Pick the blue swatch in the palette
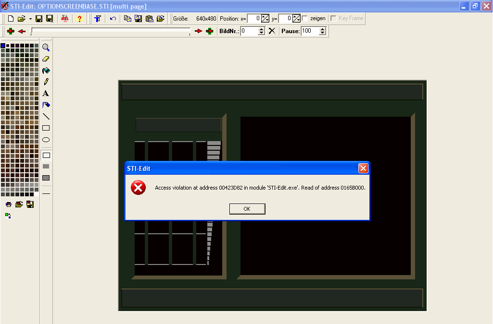This screenshot has width=493, height=324. [3, 46]
